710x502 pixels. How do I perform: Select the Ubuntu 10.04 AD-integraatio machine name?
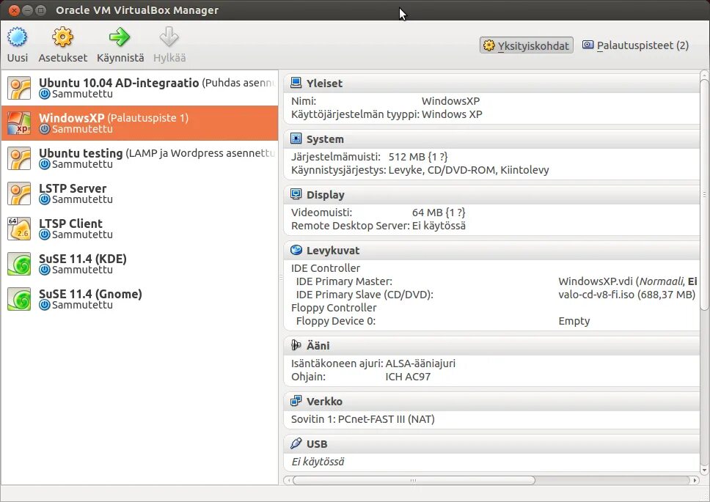click(x=119, y=83)
